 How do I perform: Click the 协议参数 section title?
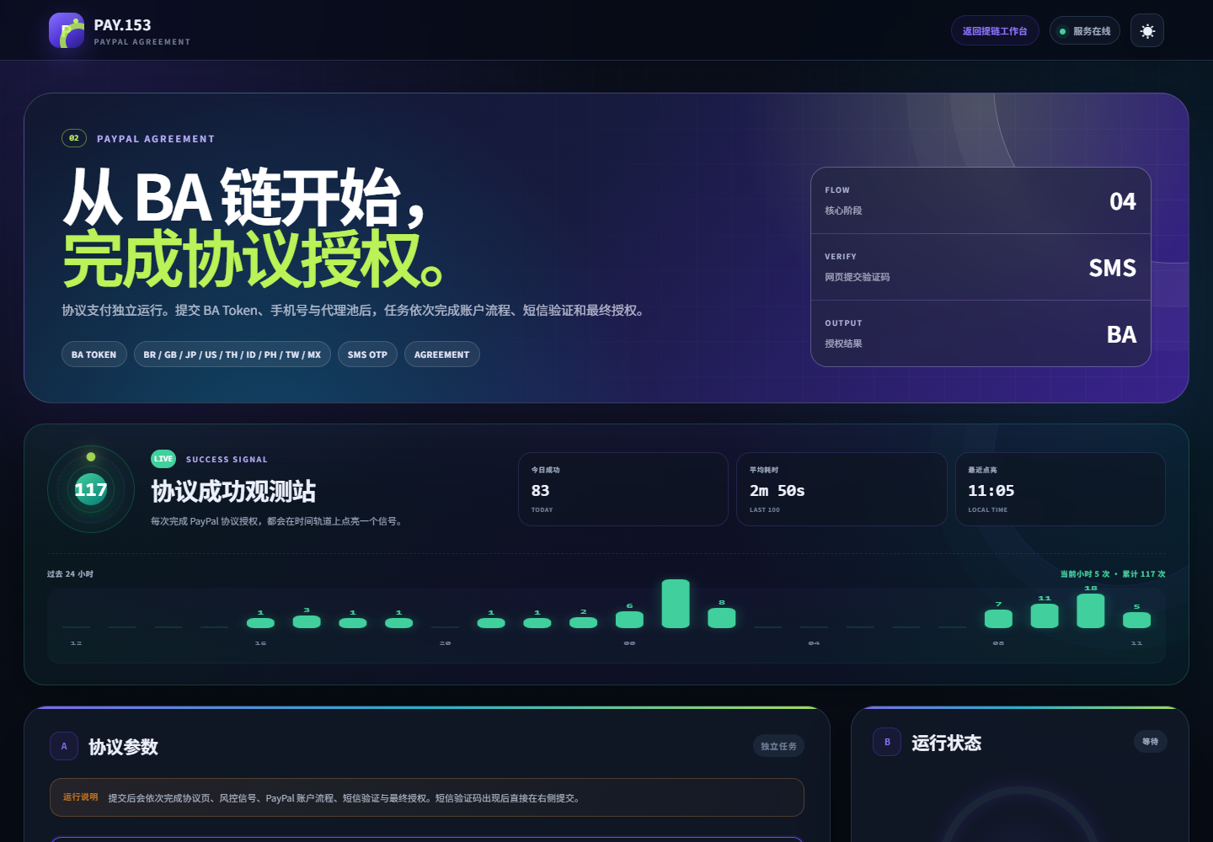pyautogui.click(x=124, y=747)
